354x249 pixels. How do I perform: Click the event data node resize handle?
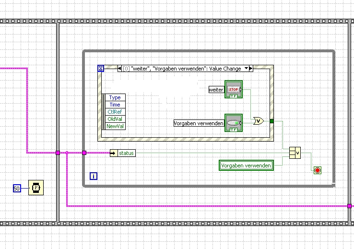click(104, 112)
